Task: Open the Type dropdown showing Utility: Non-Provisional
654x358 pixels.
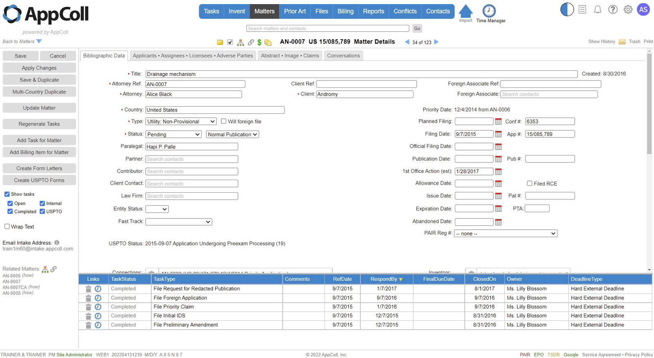Action: click(181, 122)
